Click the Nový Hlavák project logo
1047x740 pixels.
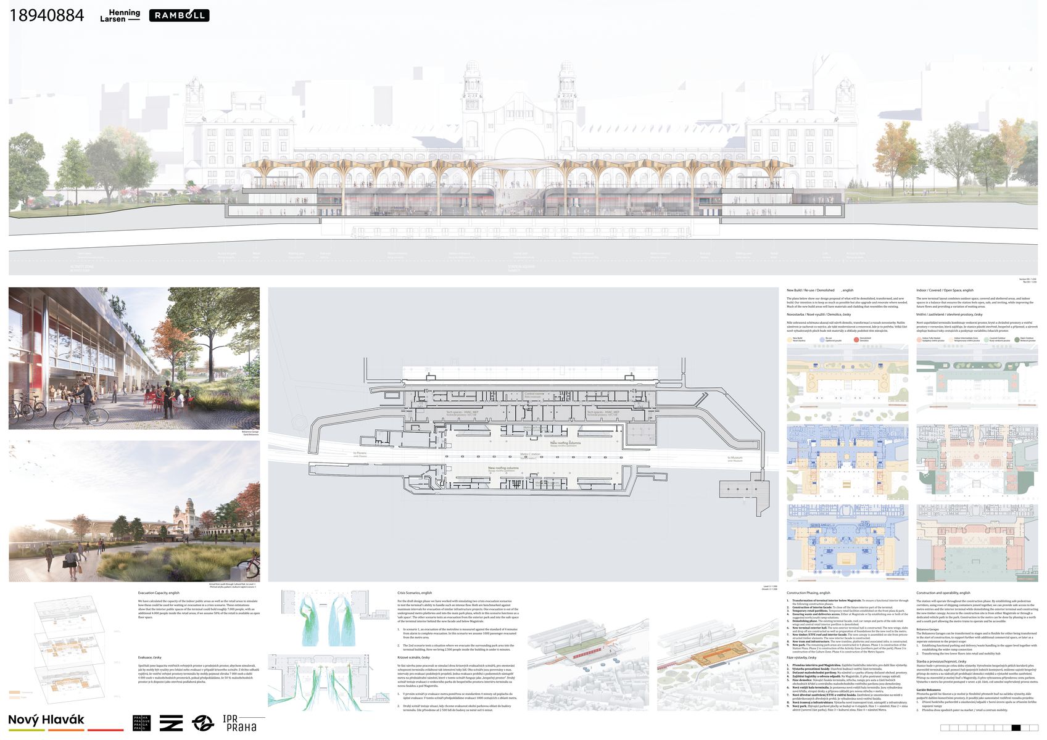click(47, 720)
